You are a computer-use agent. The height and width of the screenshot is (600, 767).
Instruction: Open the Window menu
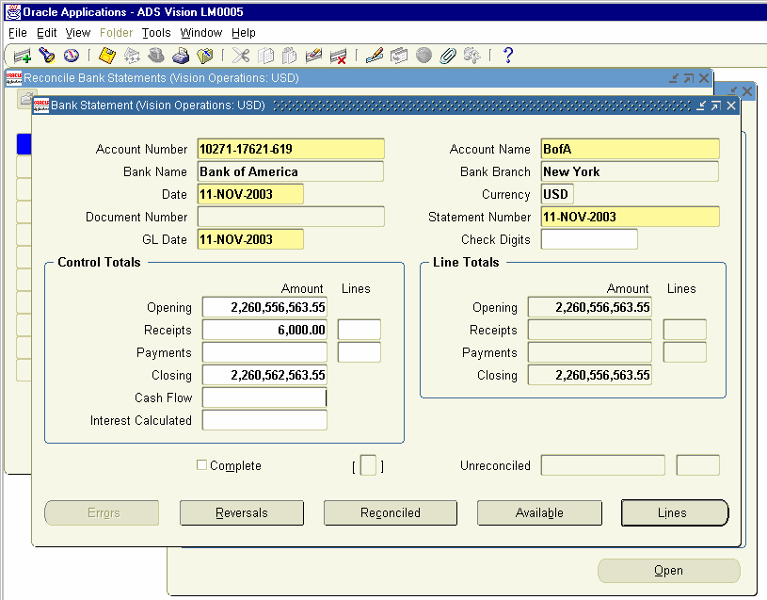[201, 33]
